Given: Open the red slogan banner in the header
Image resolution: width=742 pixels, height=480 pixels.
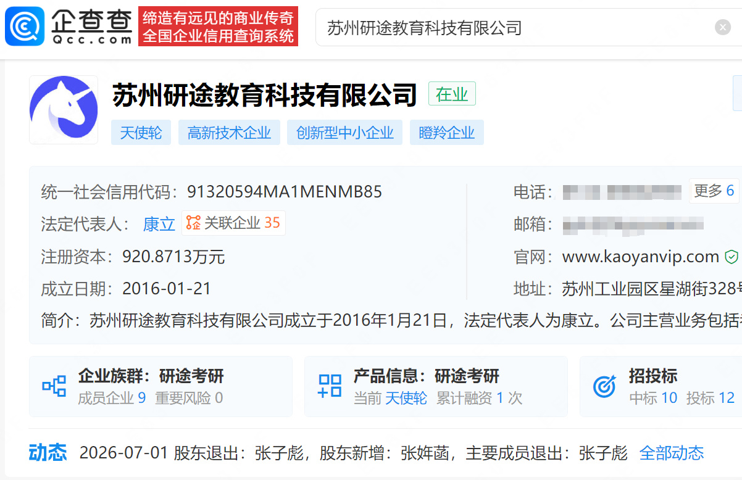Looking at the screenshot, I should coord(218,26).
